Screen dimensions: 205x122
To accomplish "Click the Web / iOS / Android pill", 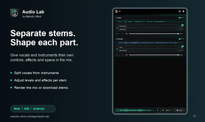I will (33, 109).
